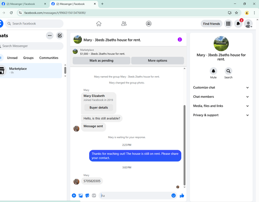Screen dimensions: 259x202
Task: Choose a GIF with GIF icon
Action: [94, 195]
